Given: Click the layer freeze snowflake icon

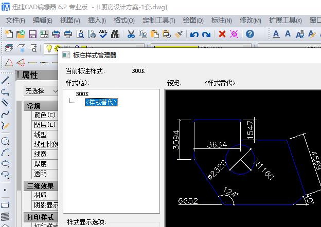Looking at the screenshot, I should tap(21, 48).
